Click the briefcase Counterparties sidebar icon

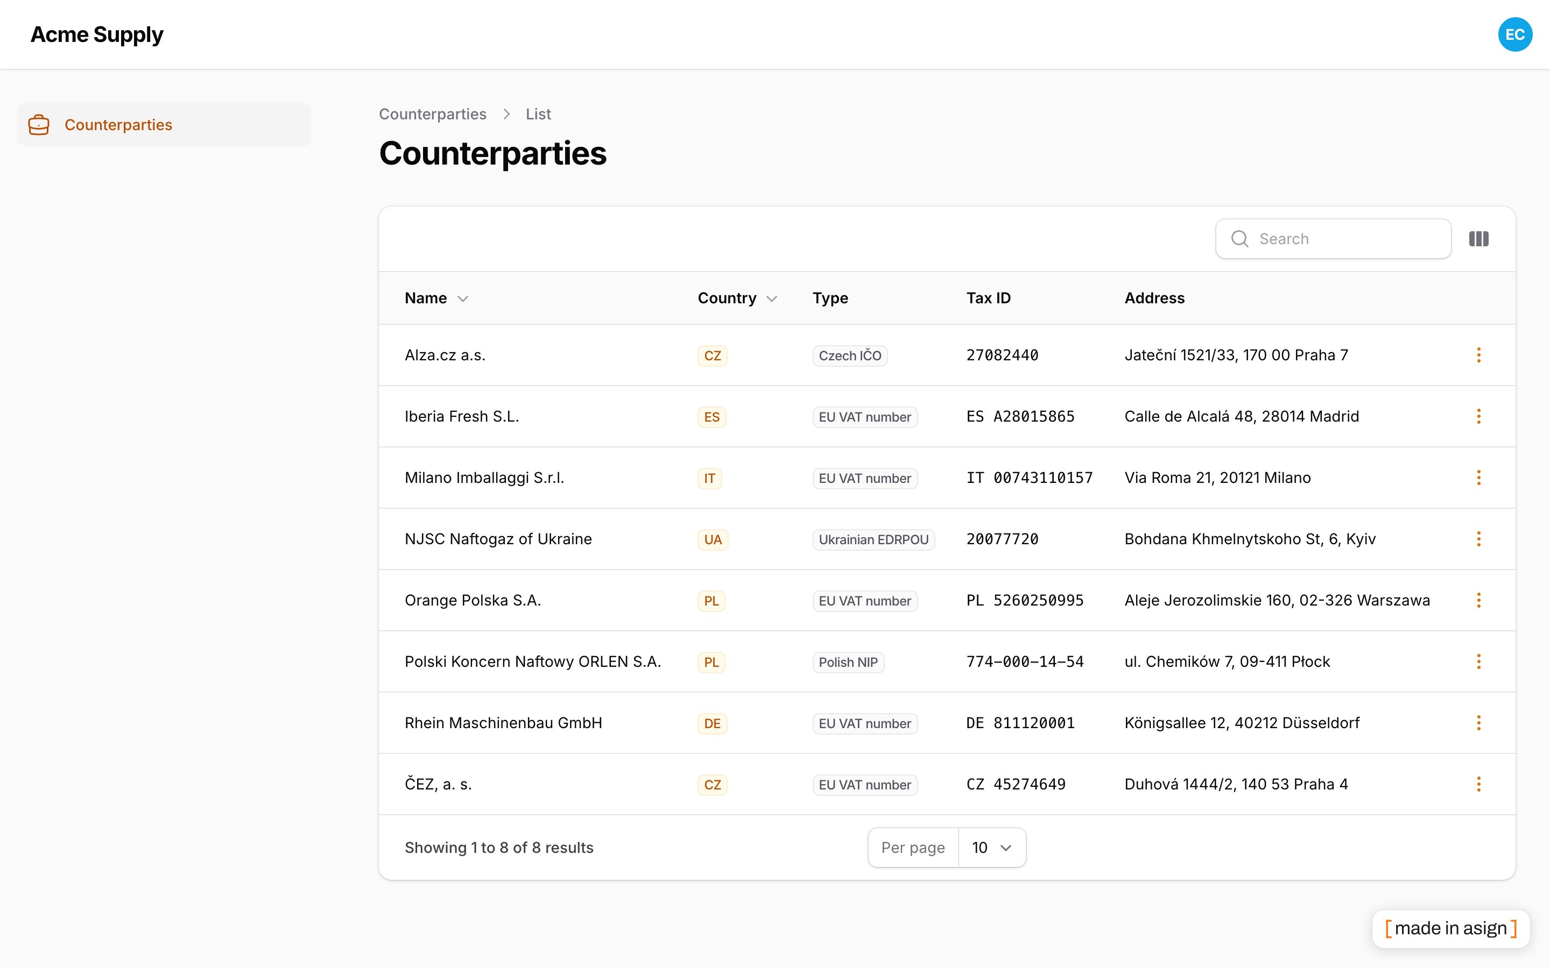(38, 125)
